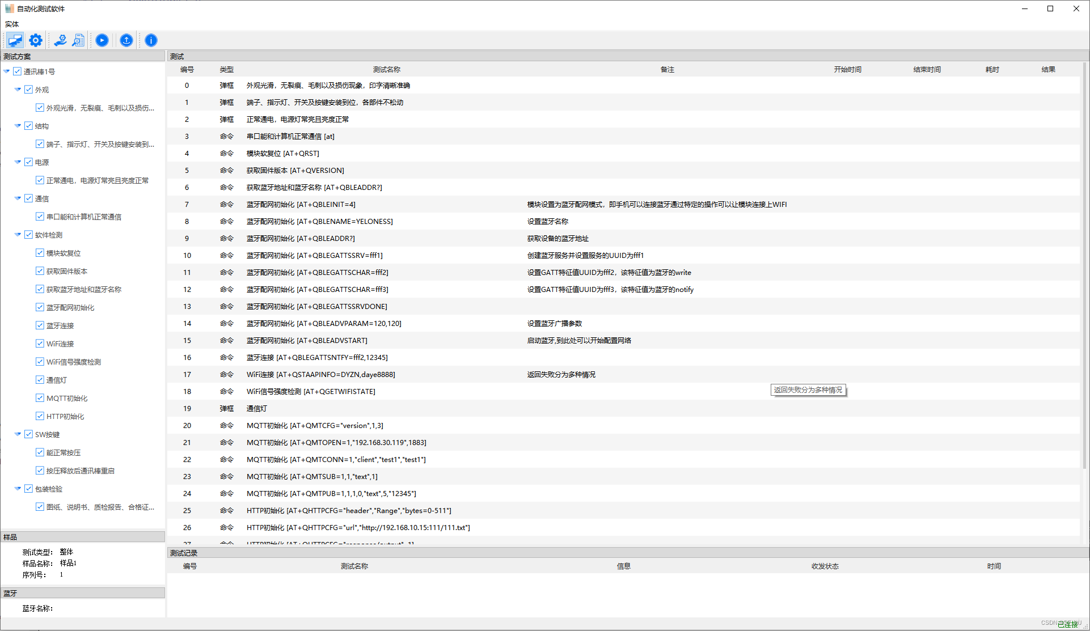Collapse the 包装检验 tree node
This screenshot has width=1090, height=631.
tap(18, 489)
